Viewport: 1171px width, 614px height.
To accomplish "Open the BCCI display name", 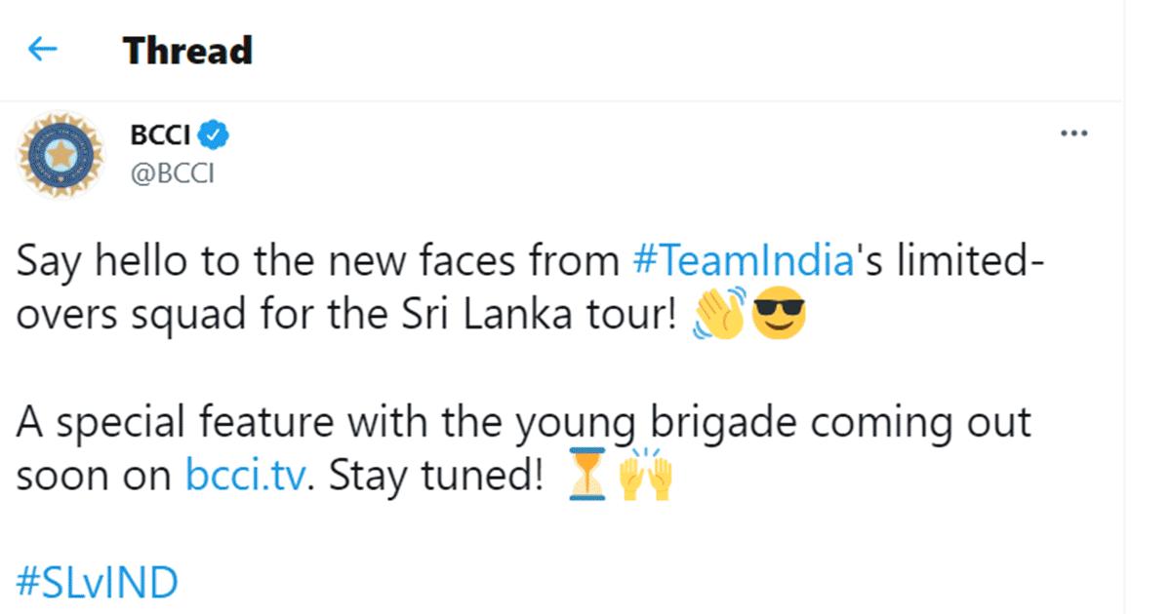I will pos(160,135).
